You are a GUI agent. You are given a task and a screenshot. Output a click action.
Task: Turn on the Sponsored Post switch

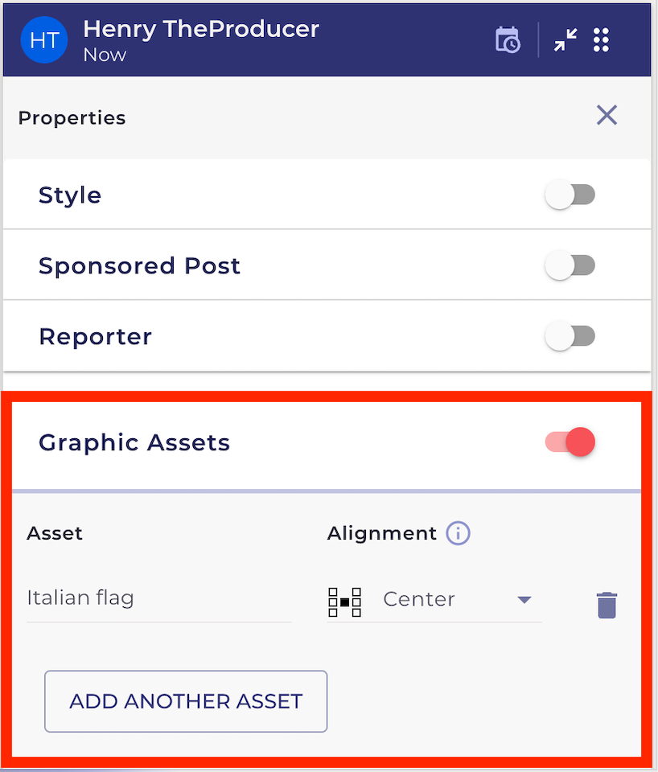tap(570, 265)
